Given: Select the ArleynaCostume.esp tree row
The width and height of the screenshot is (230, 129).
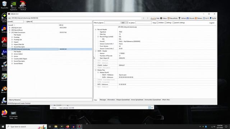Looking at the screenshot, I should click(50, 49).
